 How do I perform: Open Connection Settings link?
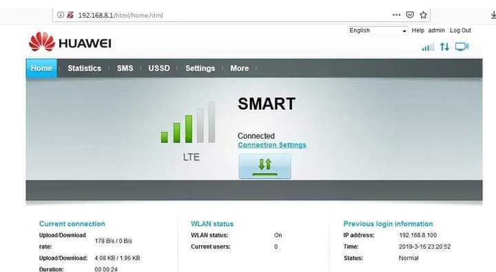pos(272,145)
